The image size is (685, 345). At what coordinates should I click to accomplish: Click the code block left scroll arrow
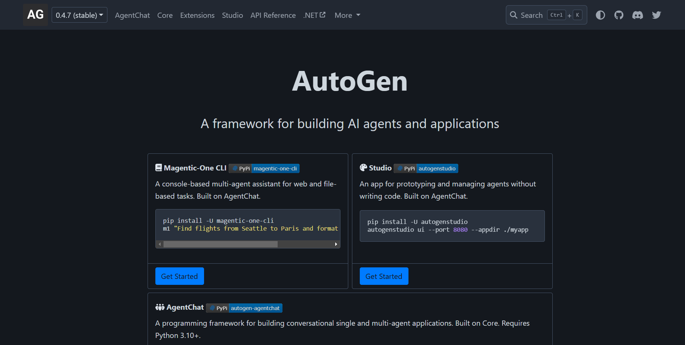160,244
